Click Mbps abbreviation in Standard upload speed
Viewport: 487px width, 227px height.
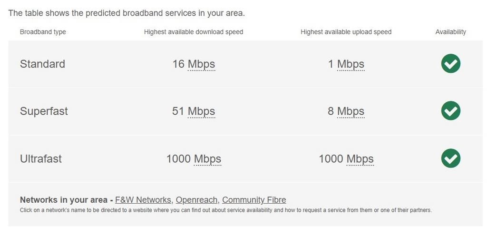(x=351, y=64)
